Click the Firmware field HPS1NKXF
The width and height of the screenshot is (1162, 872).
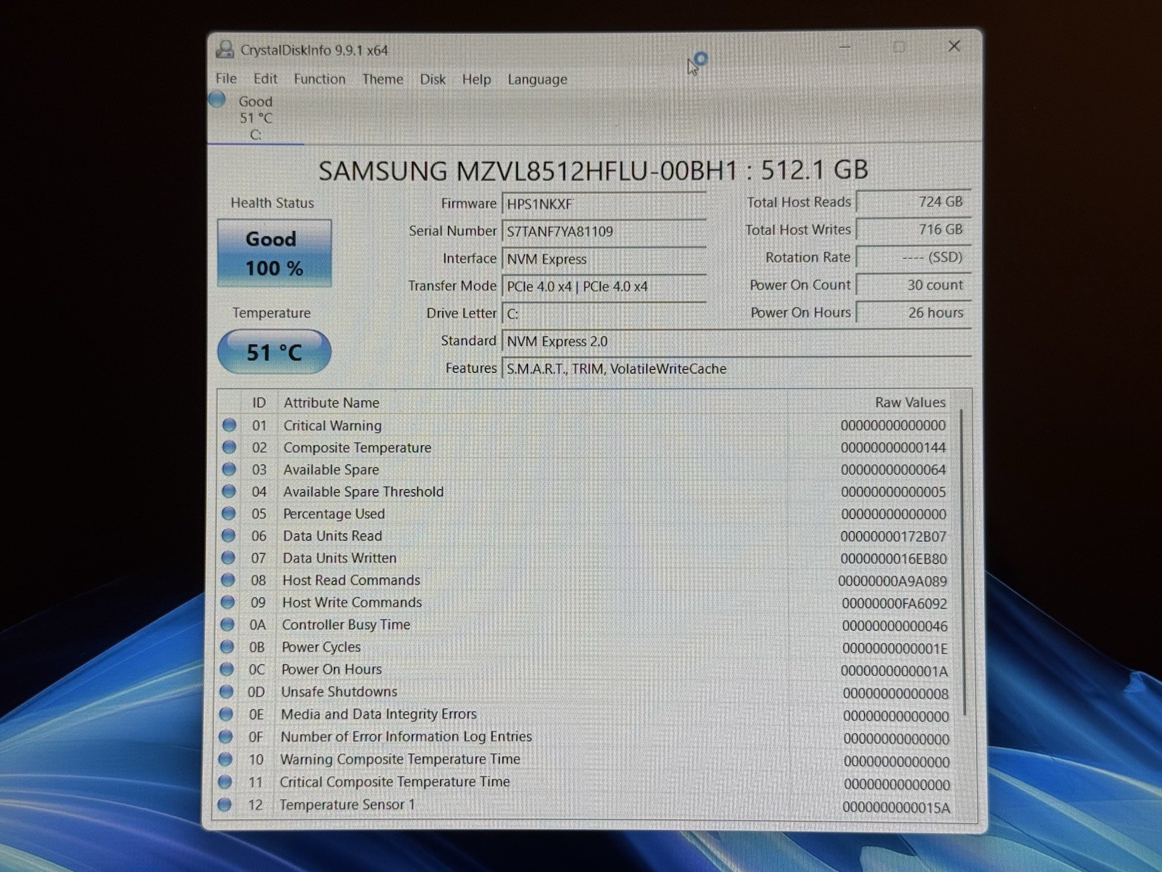point(604,203)
